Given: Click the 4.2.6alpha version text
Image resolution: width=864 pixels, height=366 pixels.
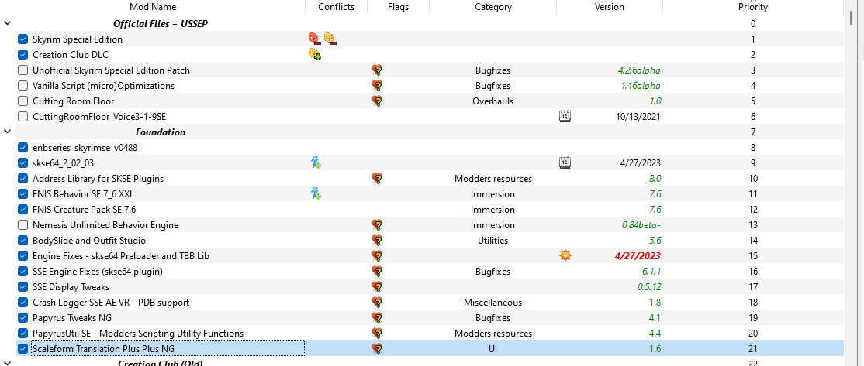Looking at the screenshot, I should click(x=639, y=70).
